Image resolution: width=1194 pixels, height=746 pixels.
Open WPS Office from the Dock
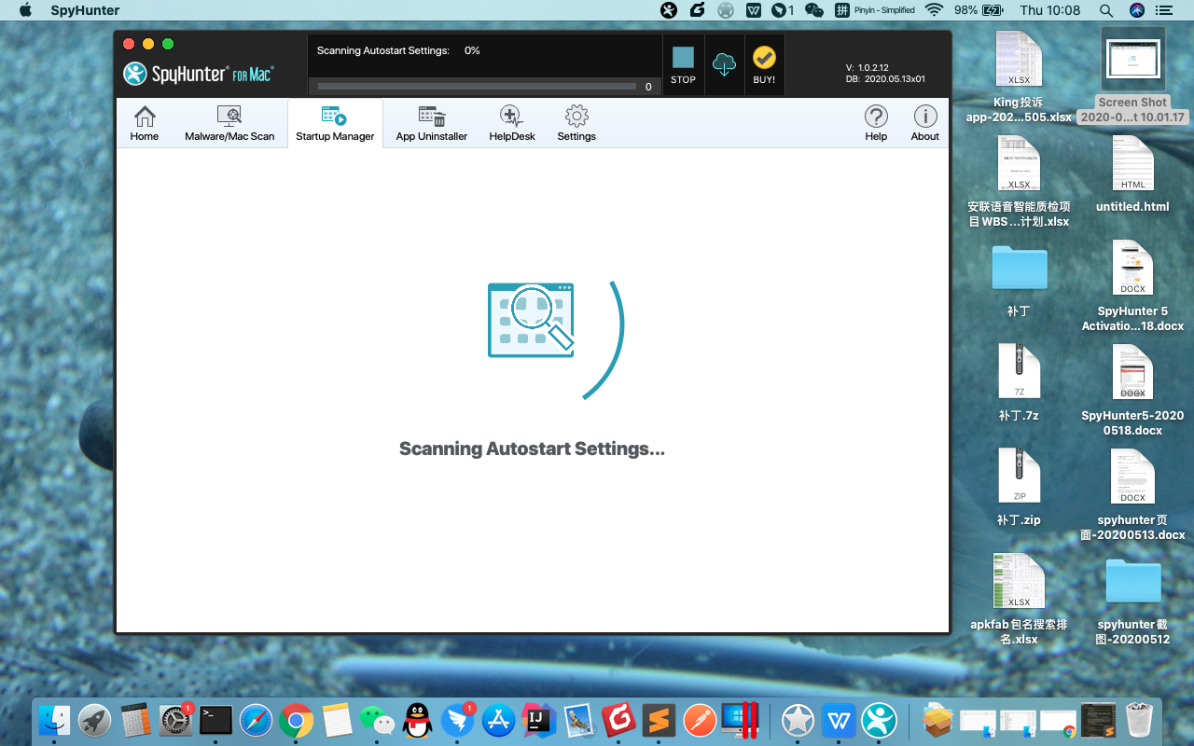tap(839, 720)
